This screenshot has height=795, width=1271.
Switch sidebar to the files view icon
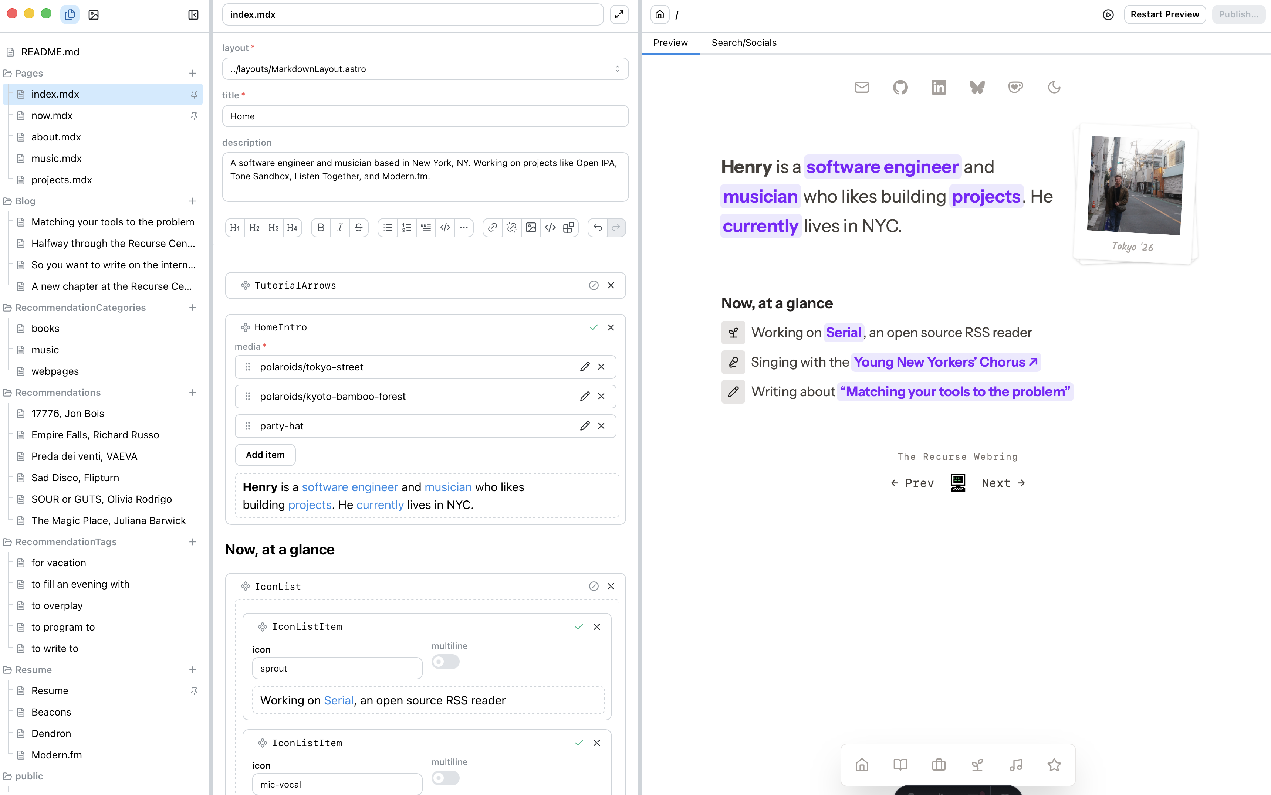[x=70, y=15]
